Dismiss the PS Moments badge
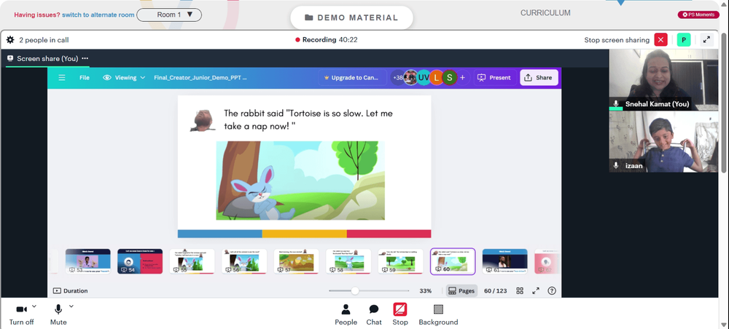This screenshot has width=729, height=329. click(x=698, y=15)
